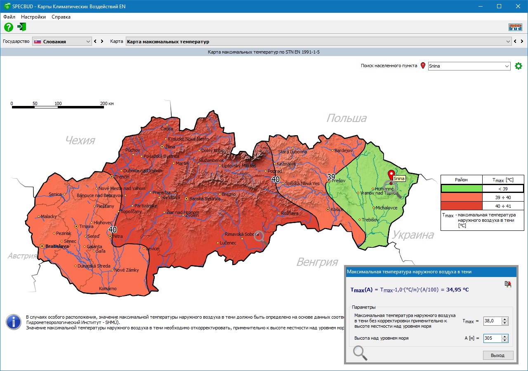Open the SPECBUD logo in the toolbar
This screenshot has height=371, width=528.
[515, 27]
